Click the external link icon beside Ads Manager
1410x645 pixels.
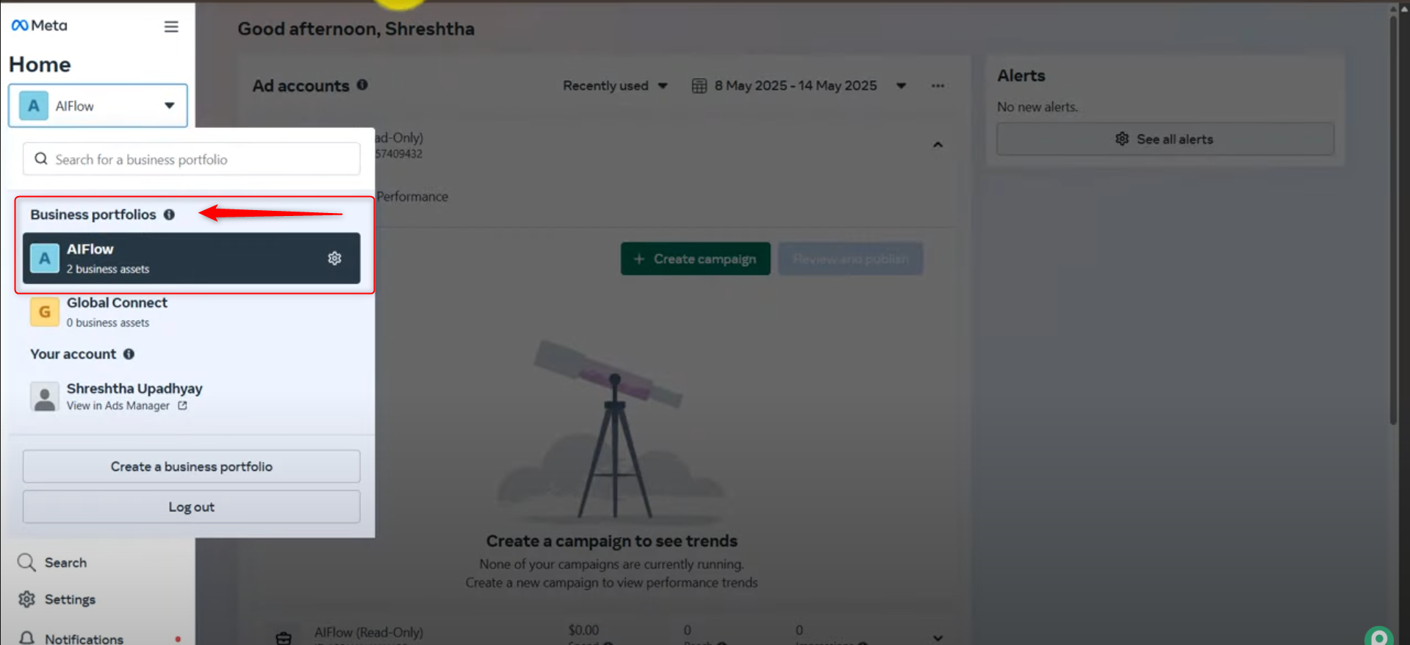pos(182,406)
